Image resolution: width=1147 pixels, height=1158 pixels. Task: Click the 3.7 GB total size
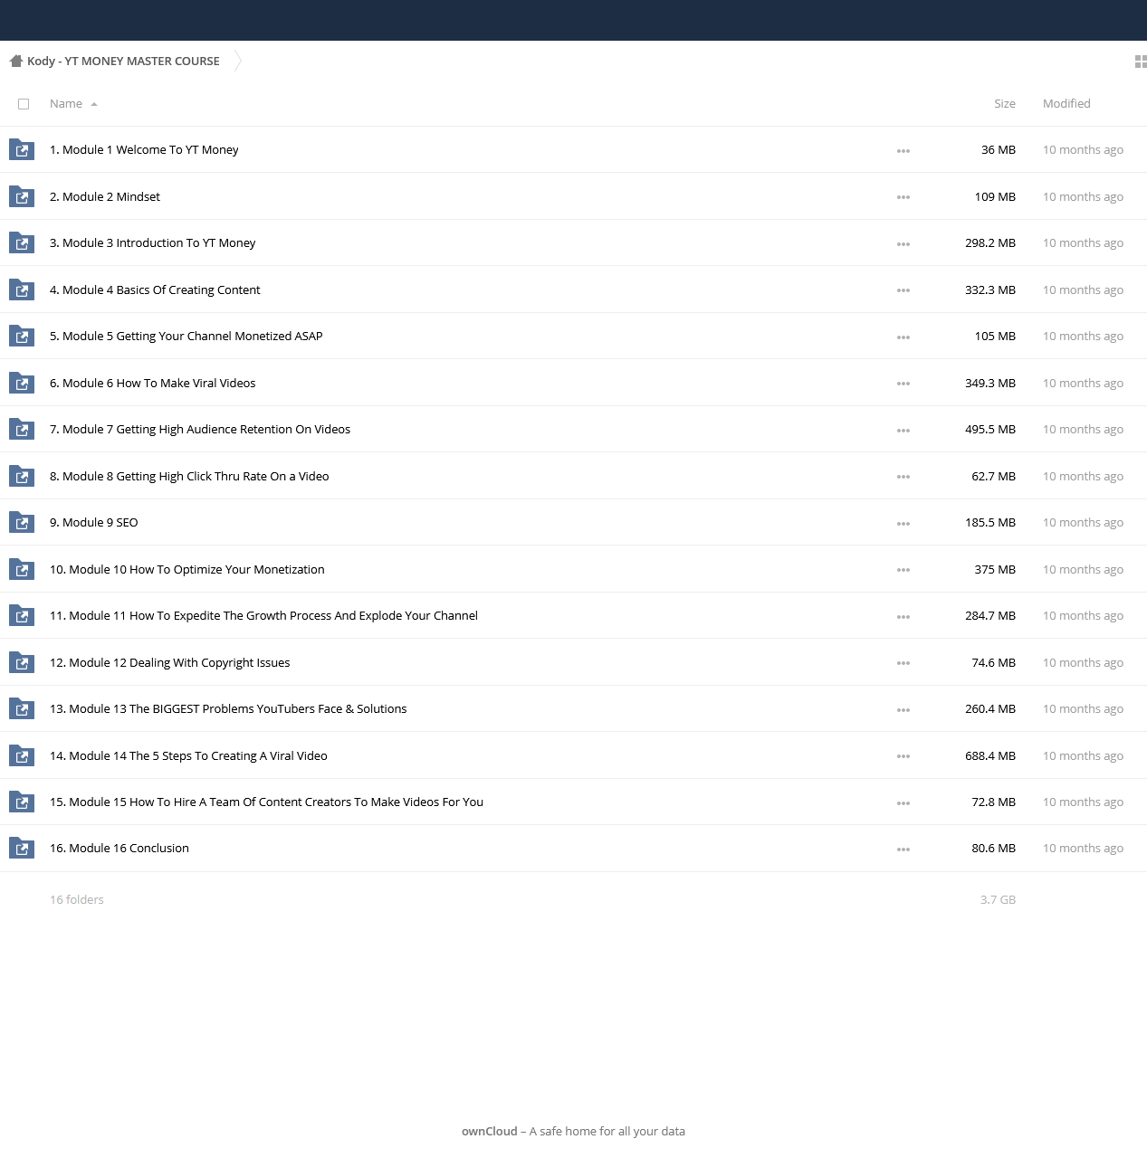click(998, 900)
